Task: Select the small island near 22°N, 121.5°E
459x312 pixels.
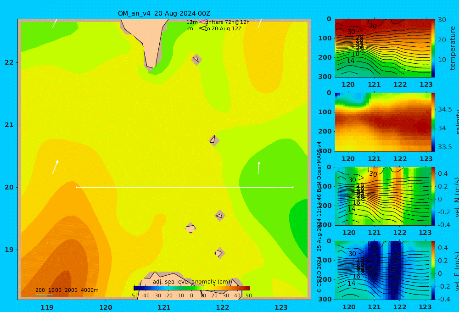Action: (196, 59)
